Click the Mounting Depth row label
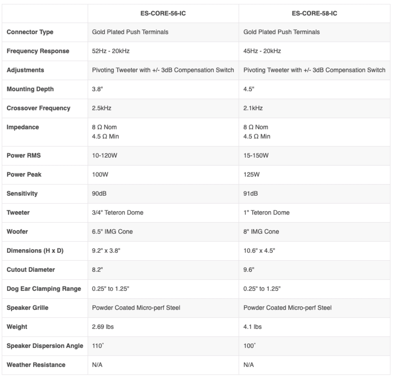394x378 pixels. coord(30,89)
